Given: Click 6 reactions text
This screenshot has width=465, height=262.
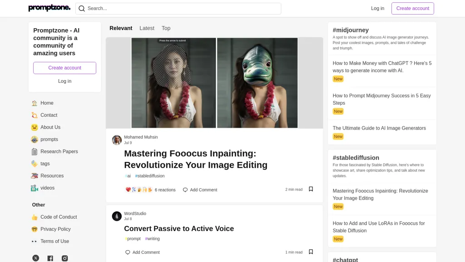Looking at the screenshot, I should coord(165,190).
